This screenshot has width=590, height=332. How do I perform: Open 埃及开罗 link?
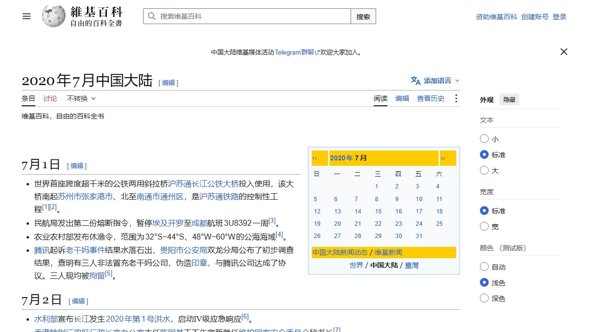click(x=168, y=223)
